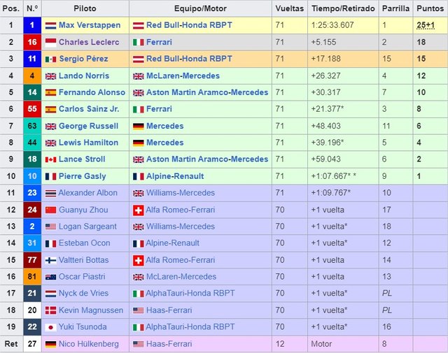Click the Spain flag beside Fernando Alonso

point(50,93)
